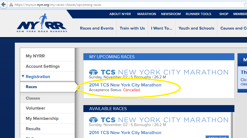The image size is (247, 138).
Task: Click the Acceptance Status label
Action: click(105, 90)
